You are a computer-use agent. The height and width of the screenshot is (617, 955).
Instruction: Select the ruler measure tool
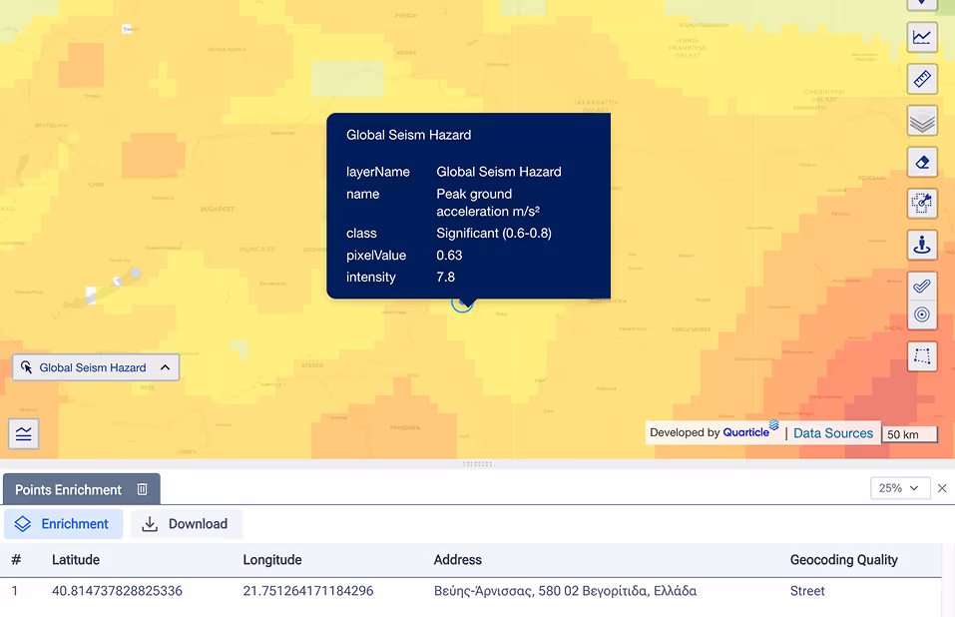pyautogui.click(x=921, y=79)
